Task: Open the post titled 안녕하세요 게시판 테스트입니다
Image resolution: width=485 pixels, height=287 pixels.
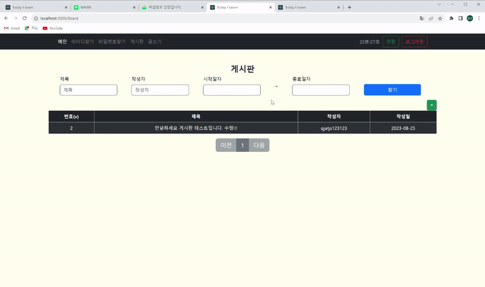Action: (196, 128)
